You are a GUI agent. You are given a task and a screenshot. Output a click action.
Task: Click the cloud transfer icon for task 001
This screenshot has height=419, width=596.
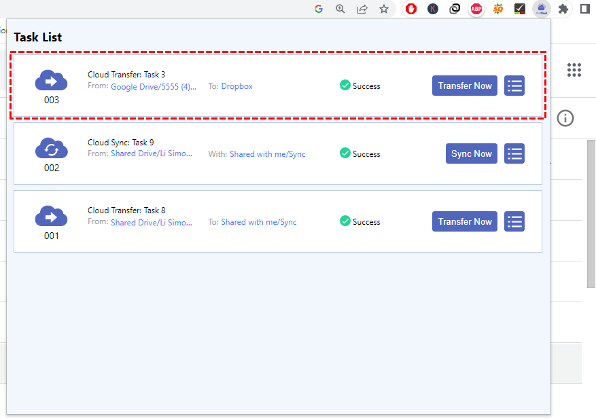coord(52,216)
